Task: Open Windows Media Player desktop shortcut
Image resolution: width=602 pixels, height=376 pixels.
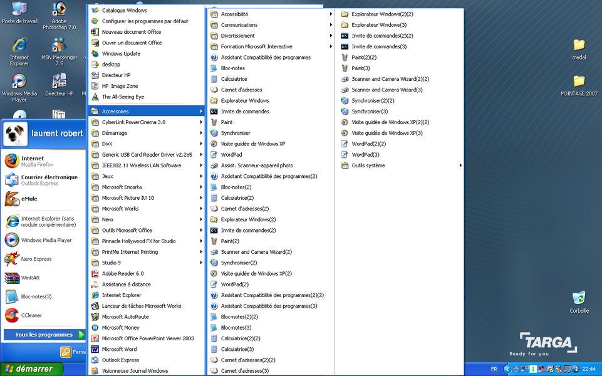Action: click(x=19, y=88)
